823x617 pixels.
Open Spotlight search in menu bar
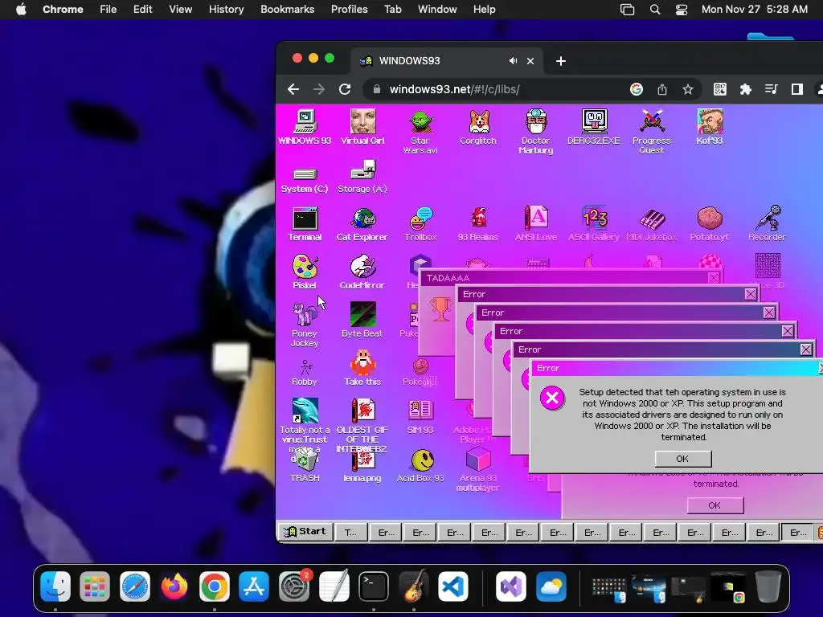(654, 10)
